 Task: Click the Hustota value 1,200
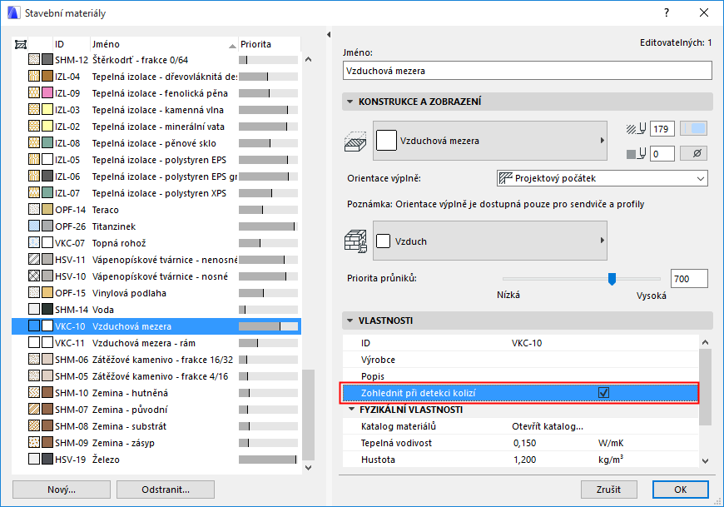click(524, 460)
